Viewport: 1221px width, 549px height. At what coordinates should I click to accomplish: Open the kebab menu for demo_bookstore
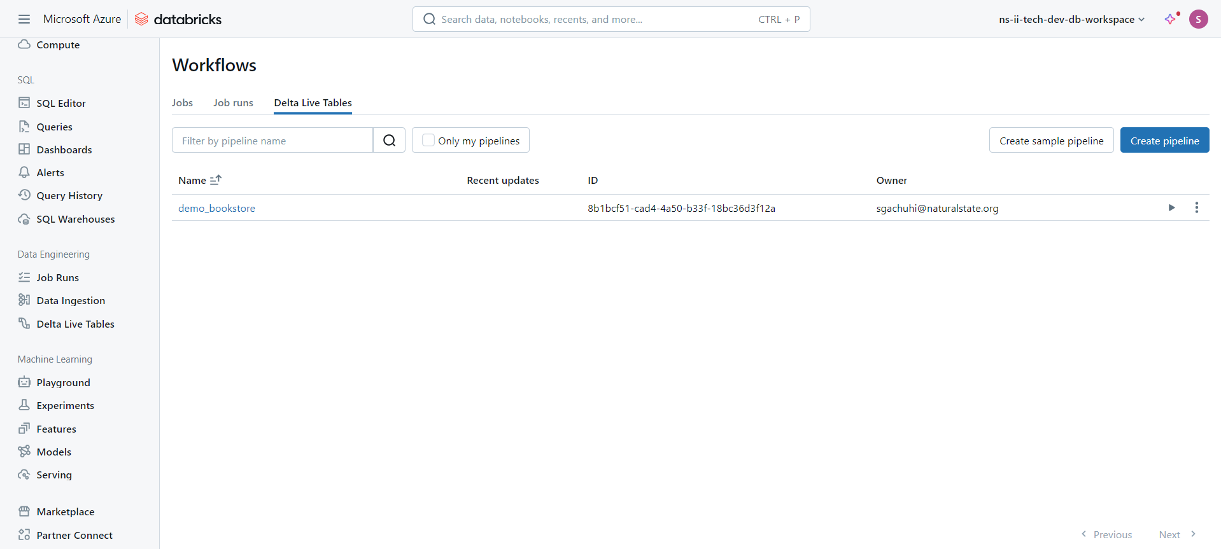(1197, 207)
